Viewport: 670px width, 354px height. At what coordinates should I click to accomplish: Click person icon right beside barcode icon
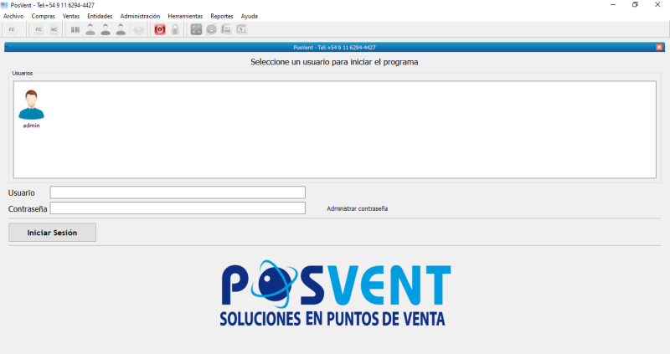[90, 29]
